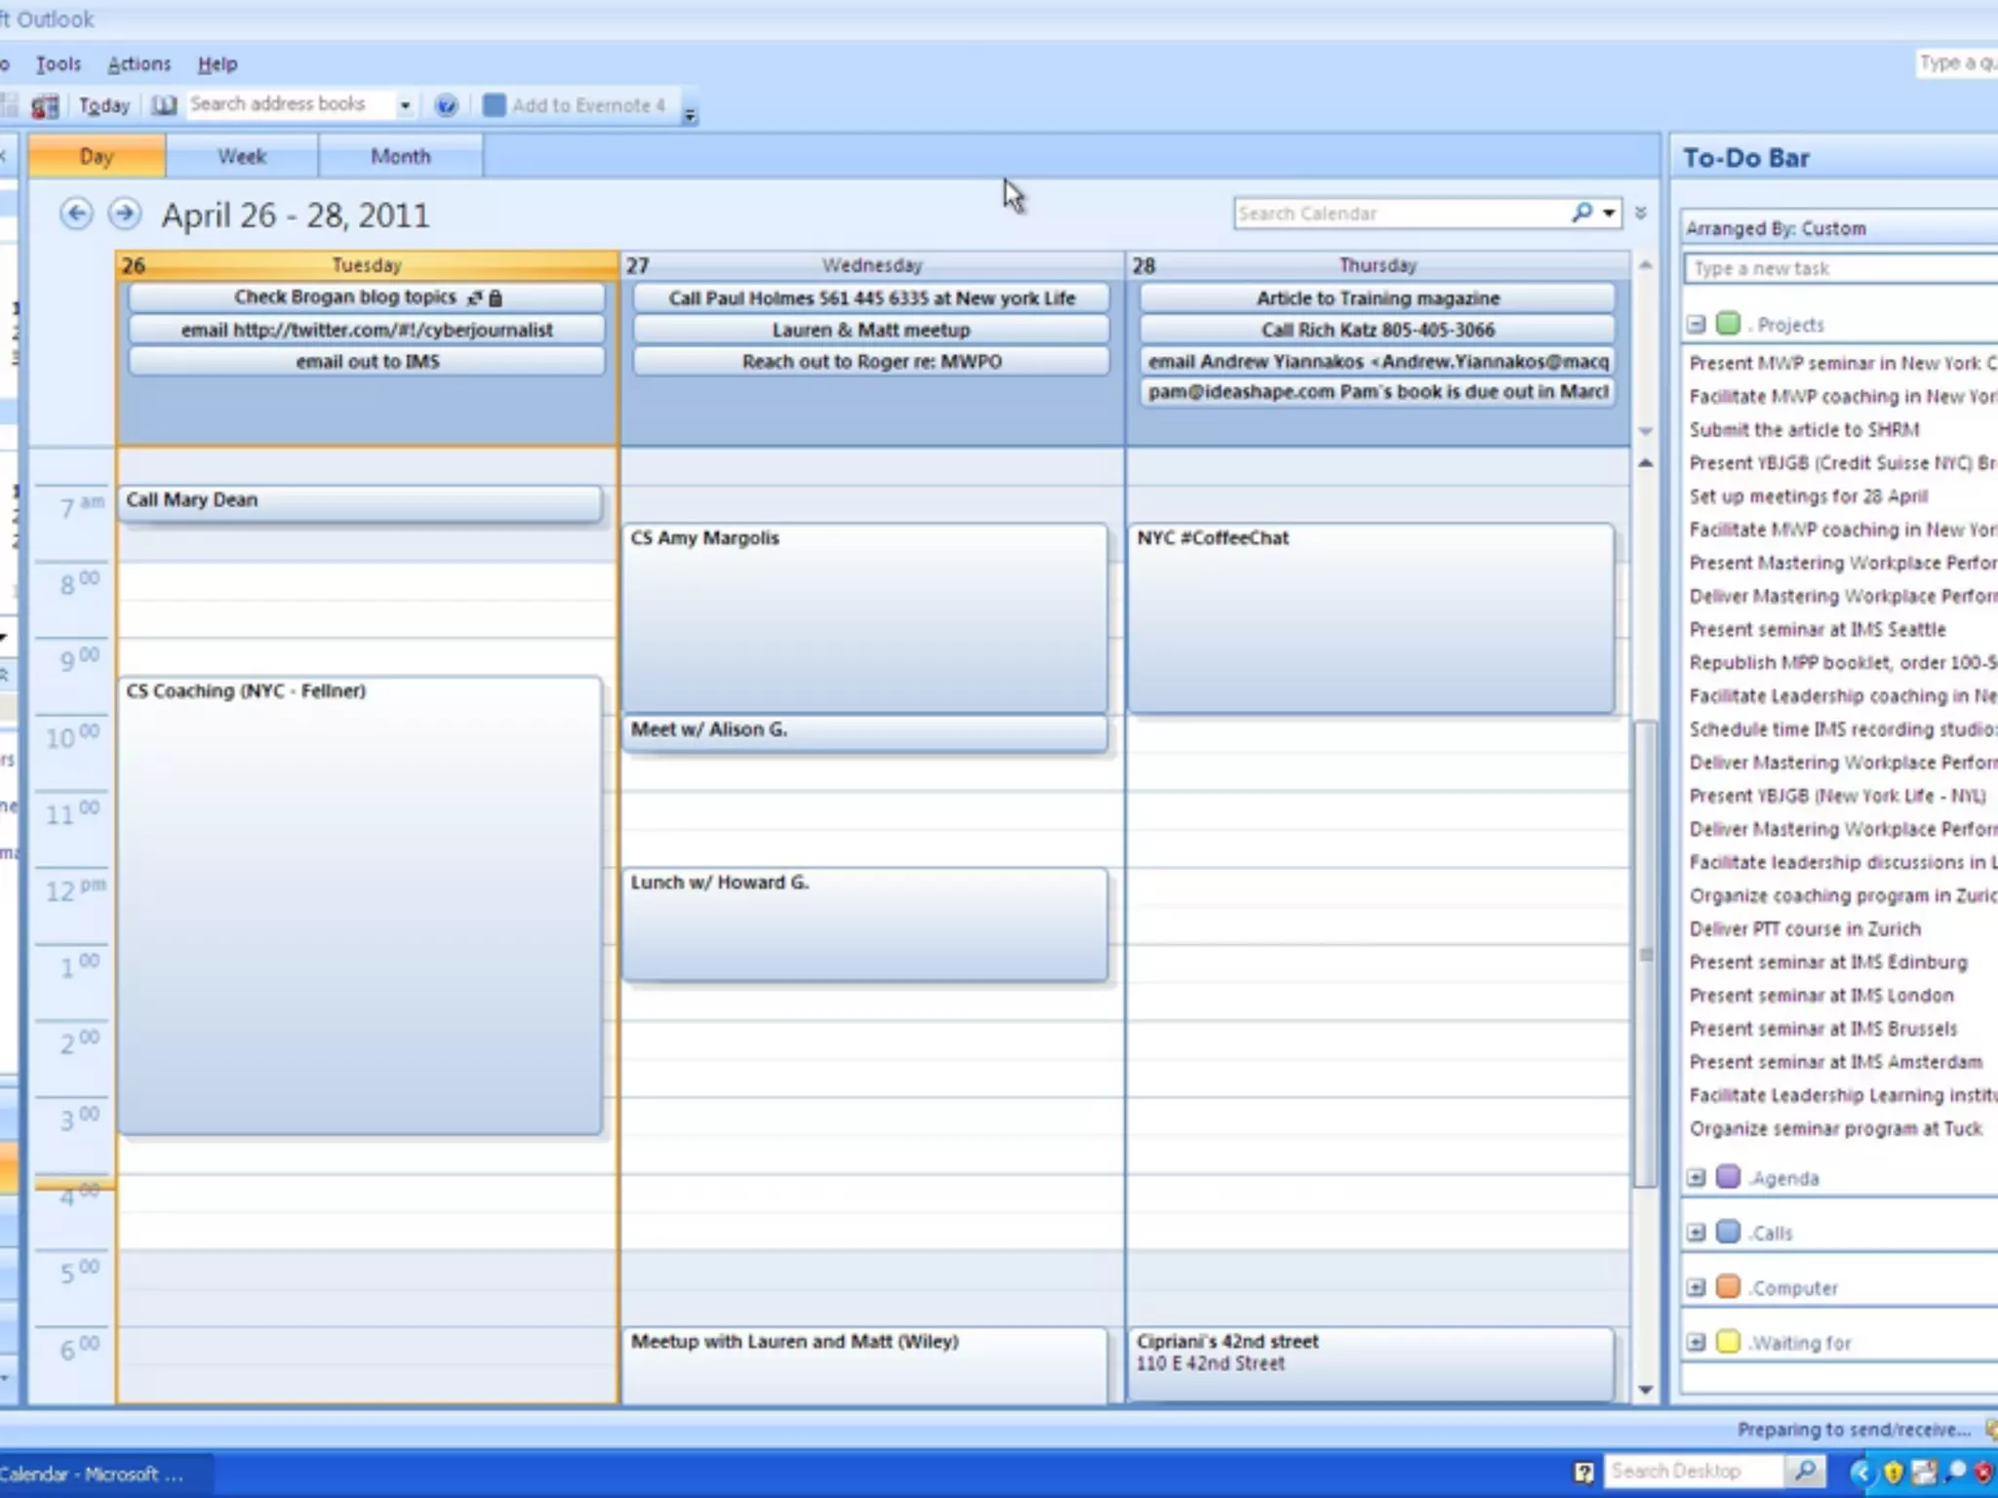Click the orange Computer category swatch
The height and width of the screenshot is (1498, 1998).
click(1728, 1286)
